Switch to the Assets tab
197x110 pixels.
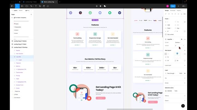coord(21,10)
